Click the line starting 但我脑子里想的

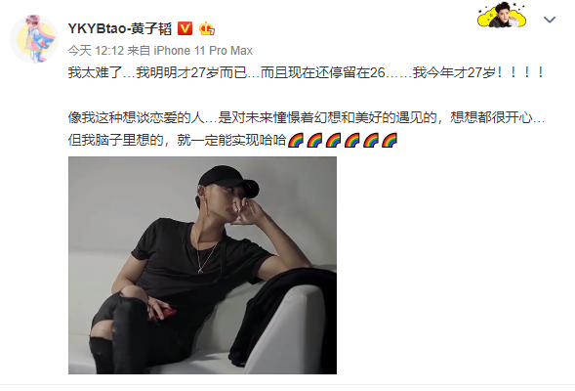point(232,140)
